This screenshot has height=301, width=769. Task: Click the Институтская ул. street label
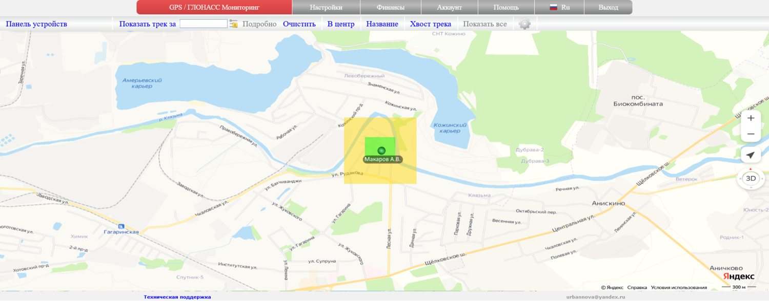point(237,267)
